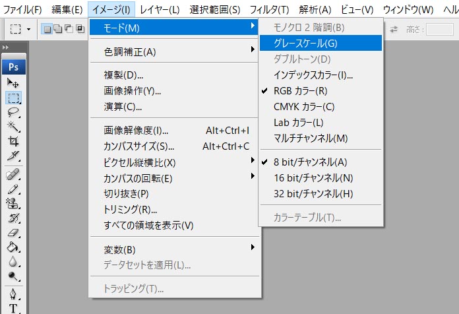Choose 切り抜き(P) menu entry
The image size is (459, 314).
[x=173, y=194]
